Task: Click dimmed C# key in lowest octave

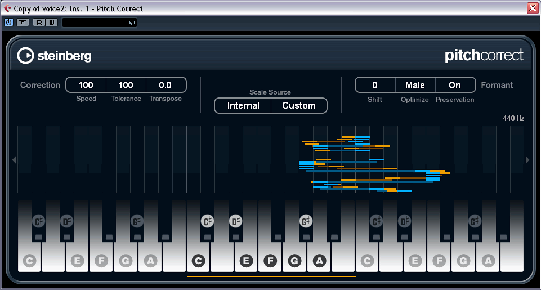Action: (38, 221)
